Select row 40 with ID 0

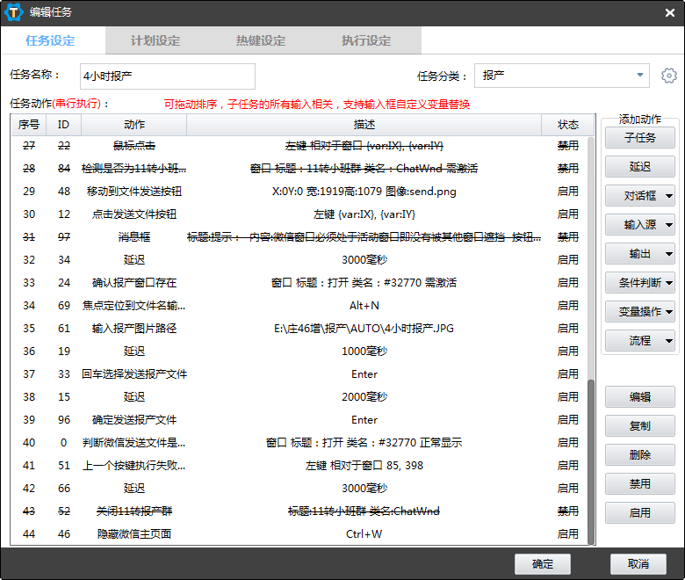pyautogui.click(x=299, y=442)
